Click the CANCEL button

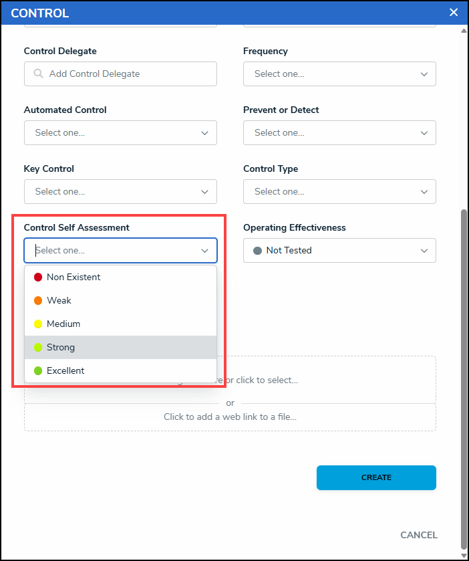[x=419, y=535]
